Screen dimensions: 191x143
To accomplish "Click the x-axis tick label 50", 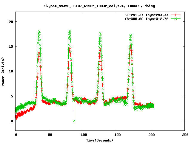I will tap(50, 135).
